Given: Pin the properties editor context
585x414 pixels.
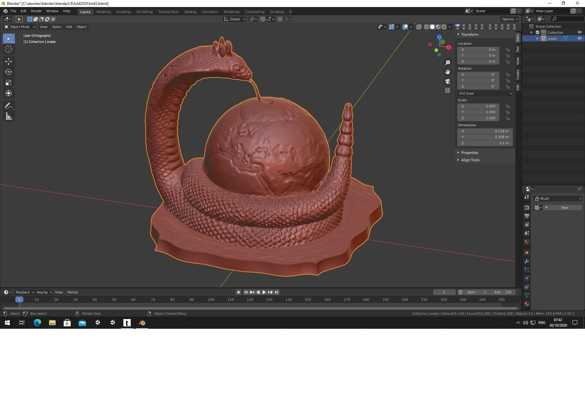Looking at the screenshot, I should coord(579,189).
